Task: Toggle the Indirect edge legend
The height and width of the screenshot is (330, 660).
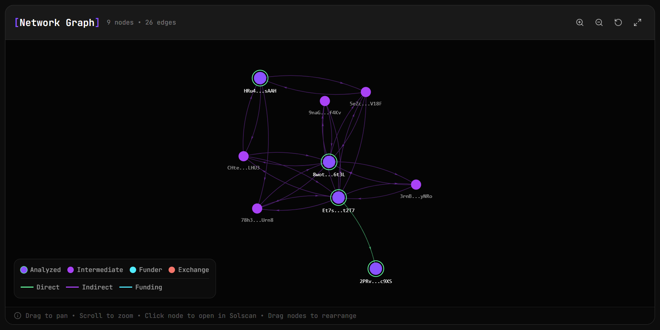Action: tap(72, 287)
